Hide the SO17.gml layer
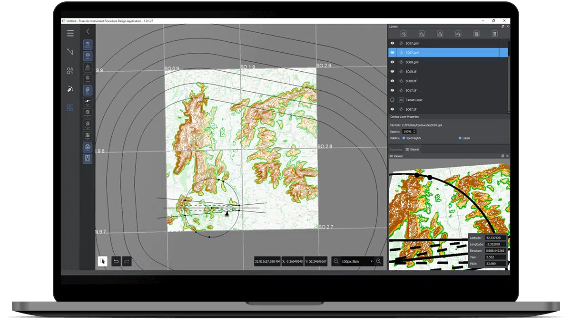Image resolution: width=571 pixels, height=323 pixels. point(393,43)
